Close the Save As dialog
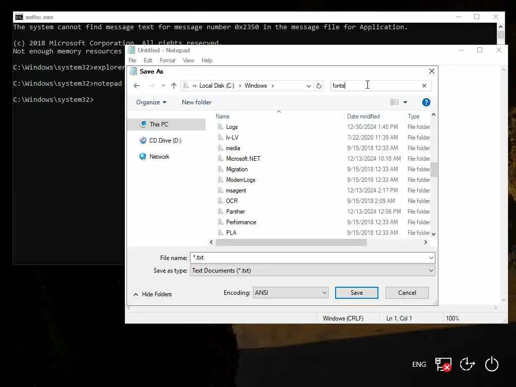Image resolution: width=516 pixels, height=387 pixels. 432,72
